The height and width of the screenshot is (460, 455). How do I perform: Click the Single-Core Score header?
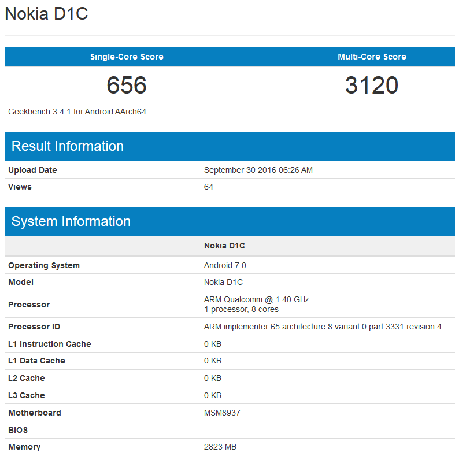(127, 57)
